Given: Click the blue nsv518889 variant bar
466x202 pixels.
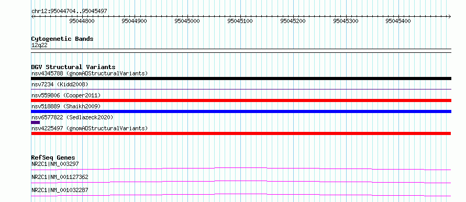Looking at the screenshot, I should (x=241, y=111).
